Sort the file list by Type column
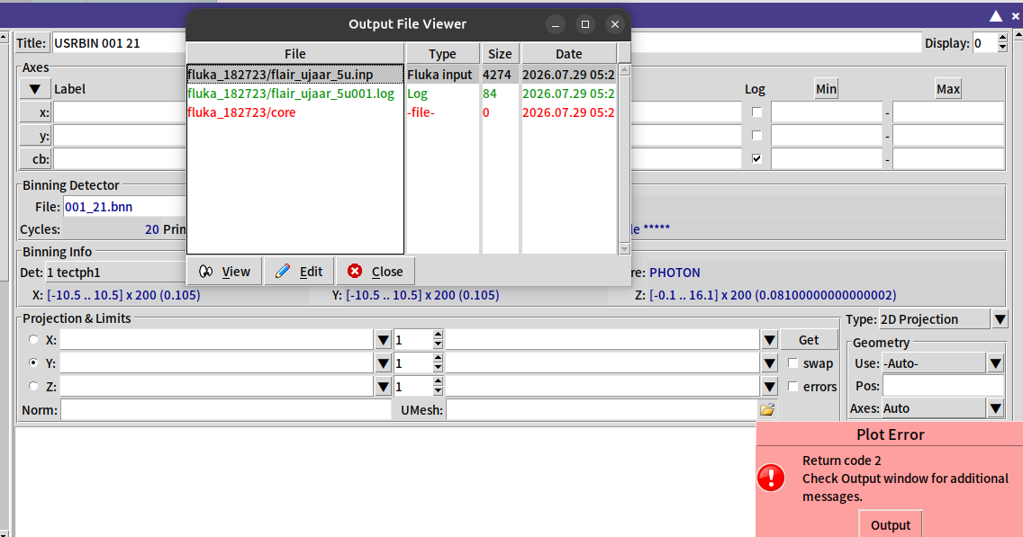Viewport: 1023px width, 537px height. point(442,53)
